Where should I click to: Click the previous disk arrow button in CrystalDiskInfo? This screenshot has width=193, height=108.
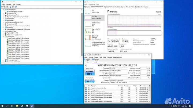point(86,65)
